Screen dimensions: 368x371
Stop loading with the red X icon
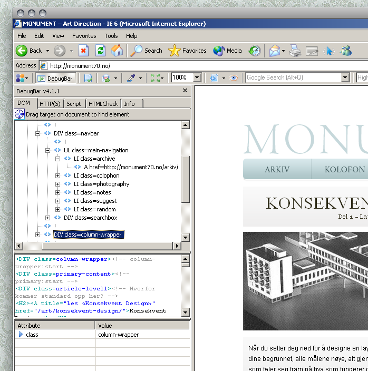click(83, 51)
